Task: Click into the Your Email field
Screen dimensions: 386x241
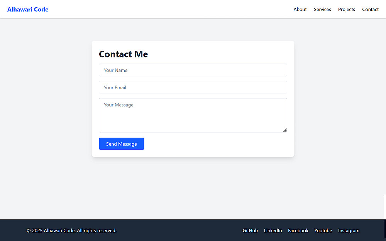Action: [193, 88]
